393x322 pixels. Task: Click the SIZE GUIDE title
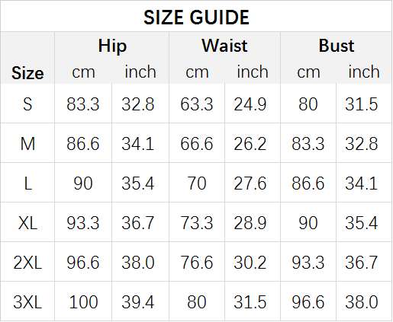[x=196, y=18]
